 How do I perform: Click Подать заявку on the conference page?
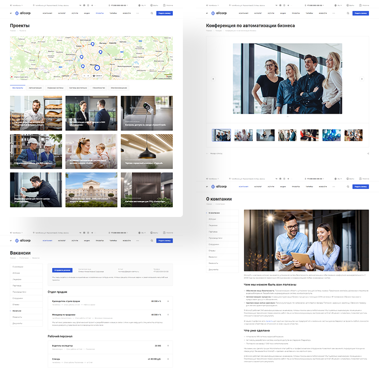[361, 13]
